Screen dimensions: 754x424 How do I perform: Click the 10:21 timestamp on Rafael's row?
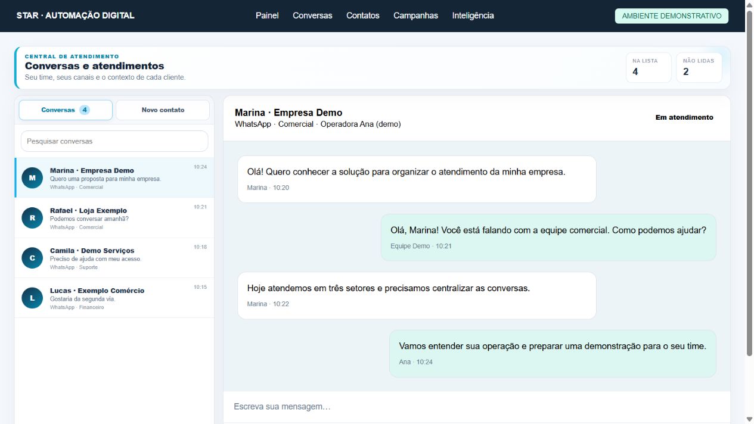200,207
